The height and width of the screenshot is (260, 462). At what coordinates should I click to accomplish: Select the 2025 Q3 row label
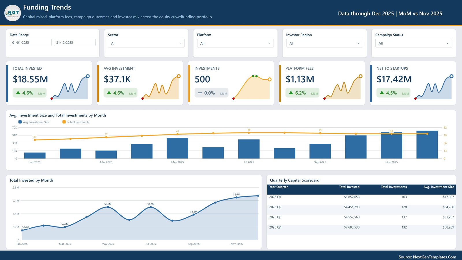coord(275,217)
